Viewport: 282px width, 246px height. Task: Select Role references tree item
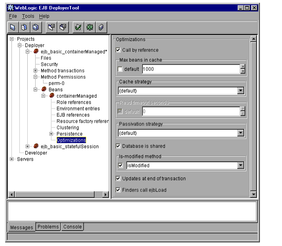74,102
